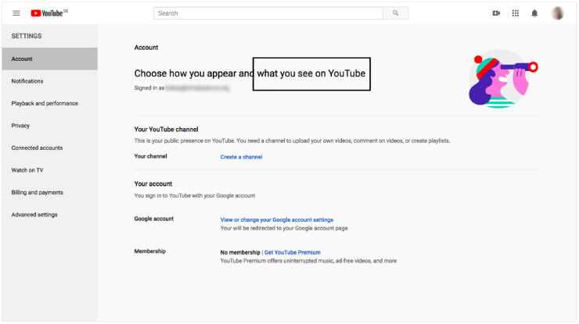The image size is (579, 324).
Task: Open View or change Google account settings
Action: pyautogui.click(x=276, y=219)
